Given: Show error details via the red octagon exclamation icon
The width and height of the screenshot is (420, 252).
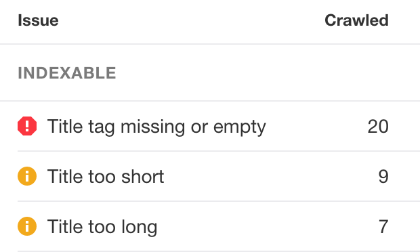Looking at the screenshot, I should coord(27,126).
